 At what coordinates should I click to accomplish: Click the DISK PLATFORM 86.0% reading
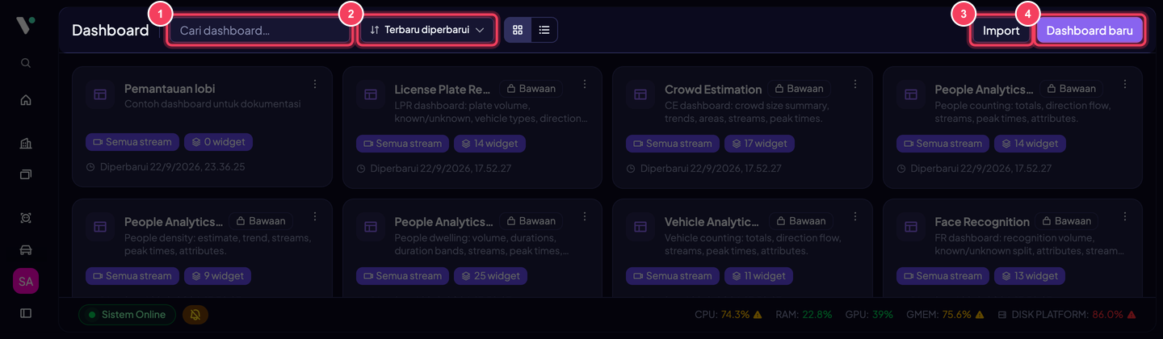pyautogui.click(x=1065, y=315)
